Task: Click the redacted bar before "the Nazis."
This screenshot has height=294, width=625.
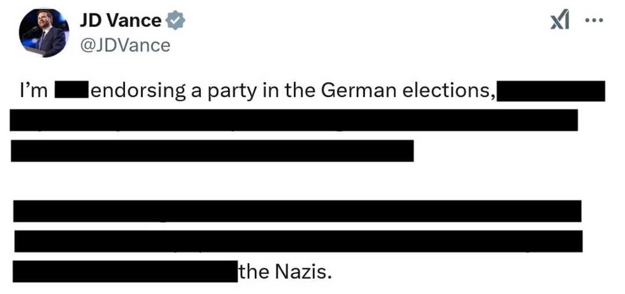Action: (x=125, y=271)
